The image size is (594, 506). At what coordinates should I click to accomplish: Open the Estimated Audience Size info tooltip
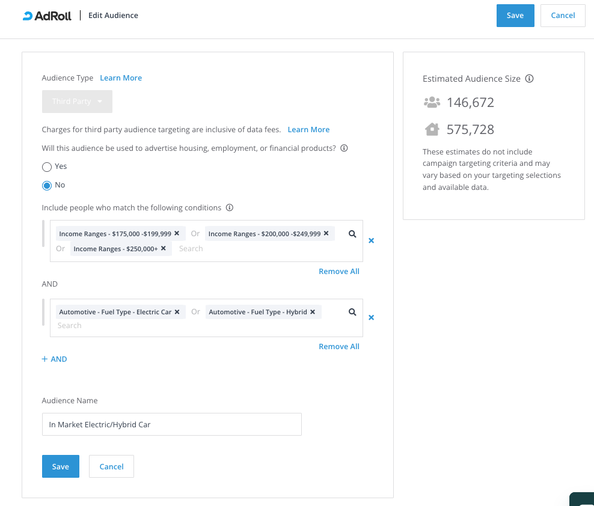coord(529,79)
